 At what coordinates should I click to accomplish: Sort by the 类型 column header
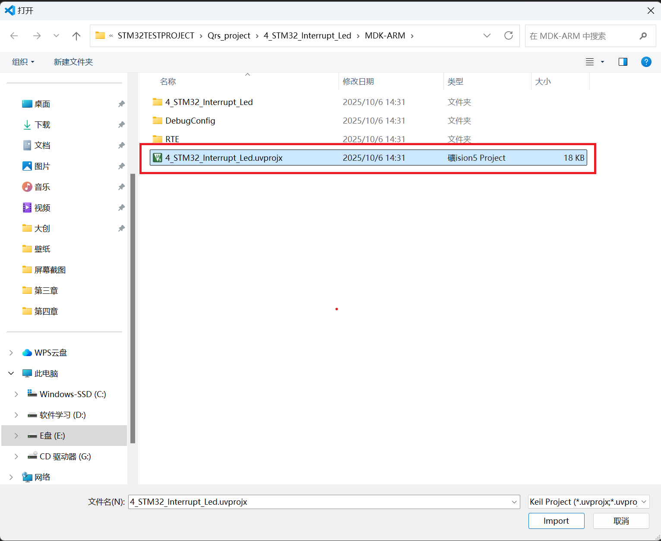click(x=455, y=81)
